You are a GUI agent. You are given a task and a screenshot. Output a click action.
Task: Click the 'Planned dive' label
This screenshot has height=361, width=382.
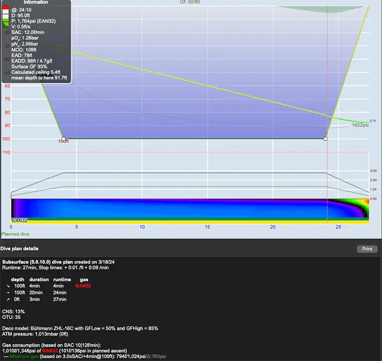(x=15, y=234)
